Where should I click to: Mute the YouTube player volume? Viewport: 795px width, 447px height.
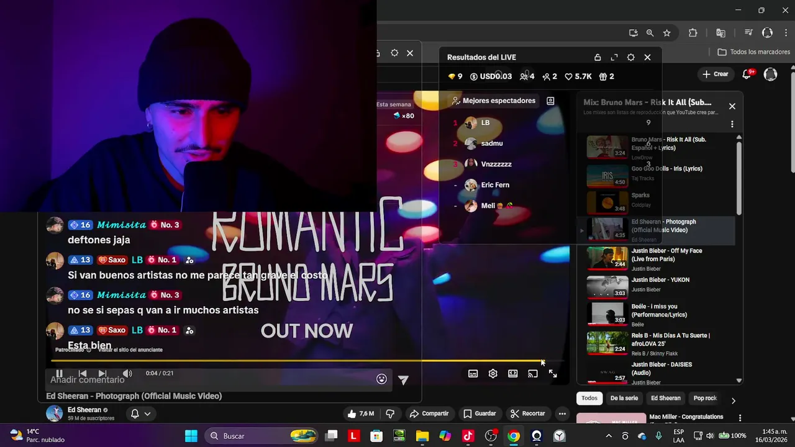[x=127, y=373]
